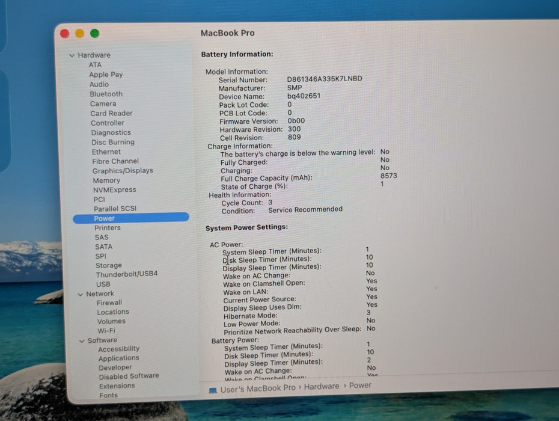Viewport: 559px width, 421px height.
Task: Select Locations under Network
Action: tap(113, 312)
